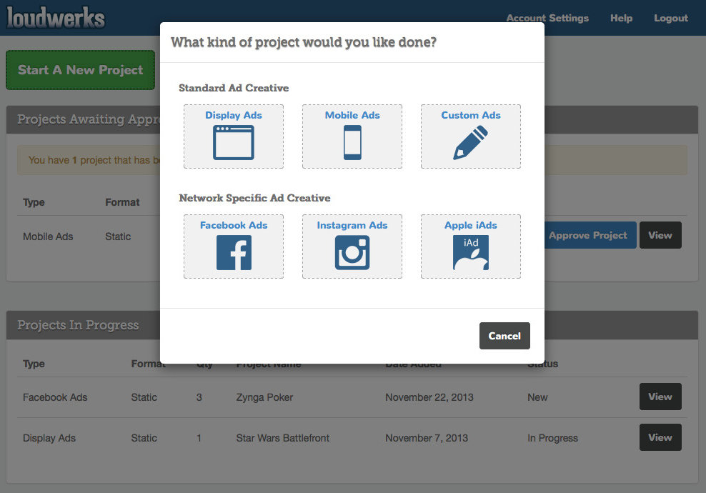Click the Display Ads browser window icon

click(x=234, y=142)
